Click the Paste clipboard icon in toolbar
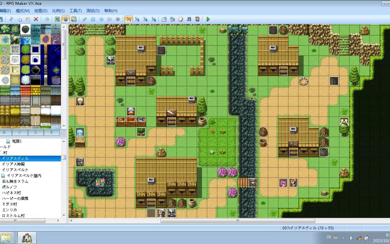This screenshot has height=244, width=390. pyautogui.click(x=28, y=19)
